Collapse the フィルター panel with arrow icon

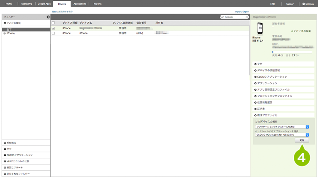[x=48, y=17]
